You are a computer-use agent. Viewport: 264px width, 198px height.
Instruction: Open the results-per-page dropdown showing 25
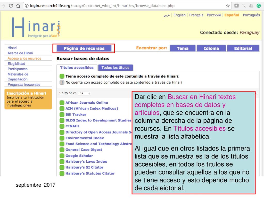[84, 93]
